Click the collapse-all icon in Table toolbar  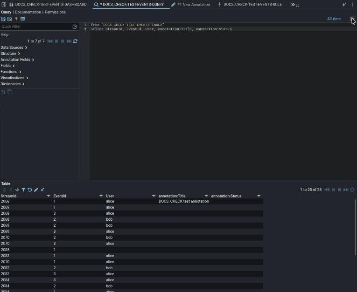(x=11, y=190)
